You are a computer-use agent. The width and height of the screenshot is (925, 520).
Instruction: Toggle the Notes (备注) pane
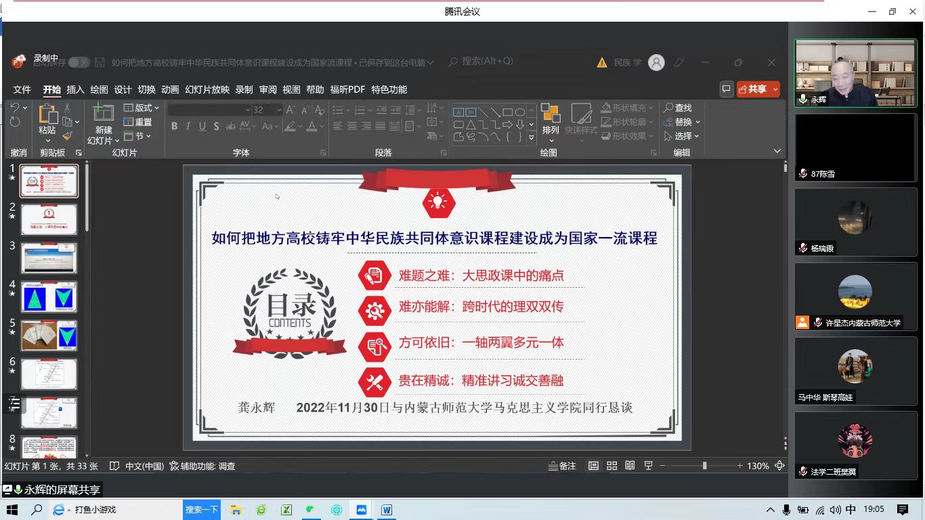(562, 466)
